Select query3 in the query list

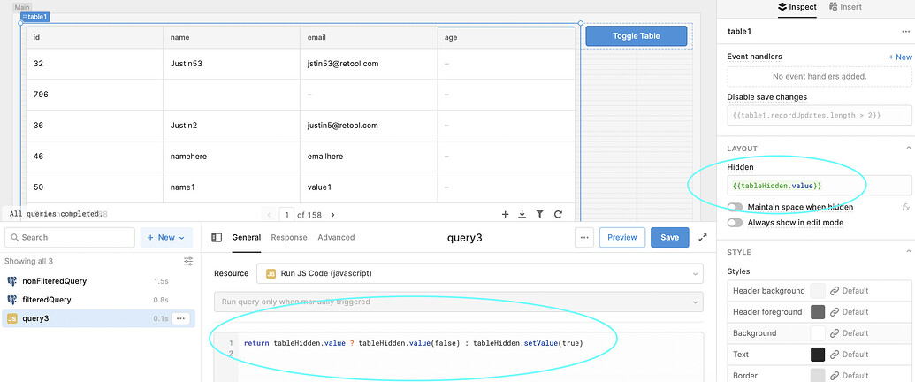click(98, 318)
